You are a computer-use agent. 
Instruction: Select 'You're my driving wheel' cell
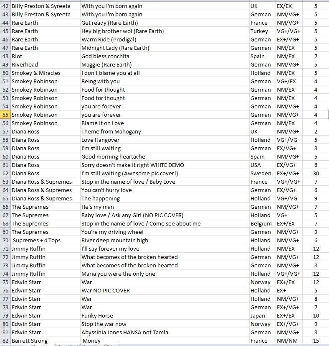[165, 232]
